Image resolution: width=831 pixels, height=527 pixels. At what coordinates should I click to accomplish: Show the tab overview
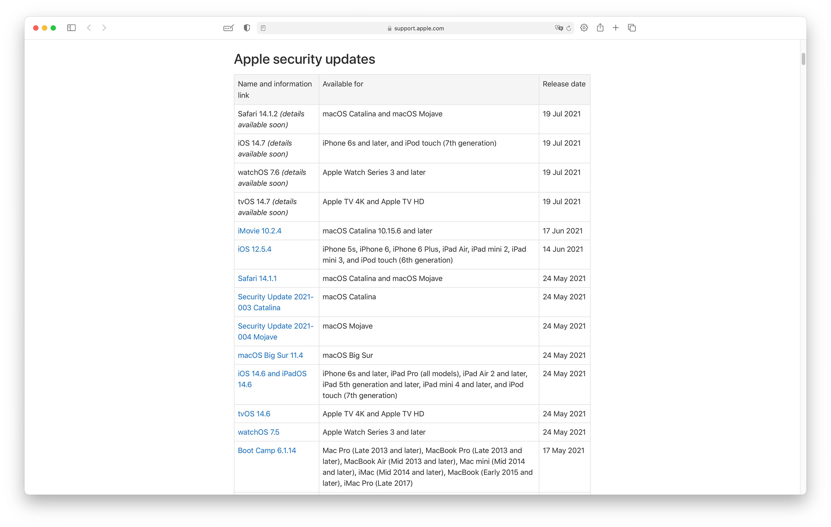coord(632,28)
